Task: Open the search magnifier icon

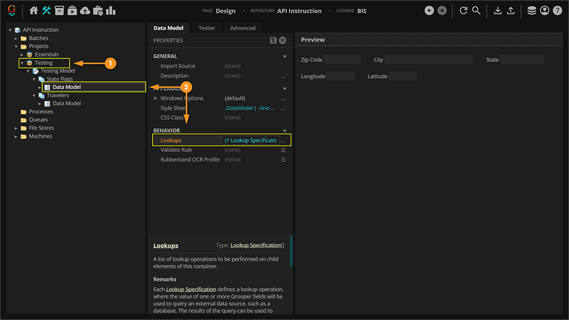Action: click(476, 11)
